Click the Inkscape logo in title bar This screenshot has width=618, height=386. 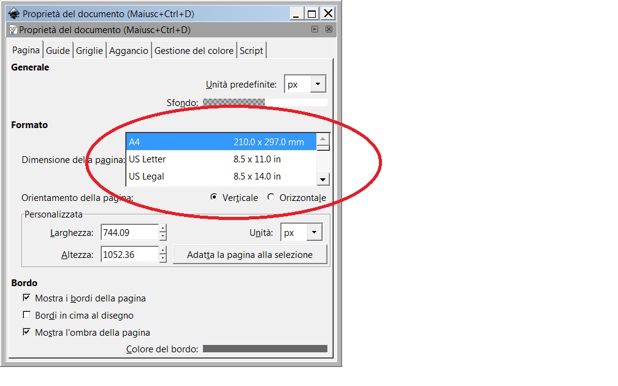tap(13, 13)
